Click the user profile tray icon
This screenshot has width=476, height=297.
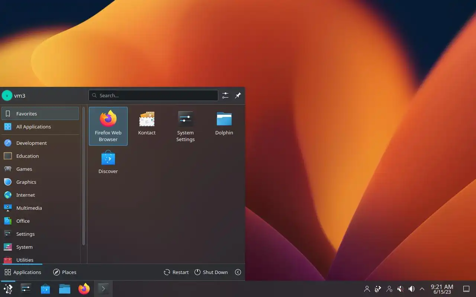point(367,288)
